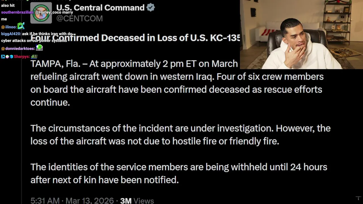The width and height of the screenshot is (363, 204).
Task: Click the blue cube badge next to Sharpys
Action: pos(11,57)
